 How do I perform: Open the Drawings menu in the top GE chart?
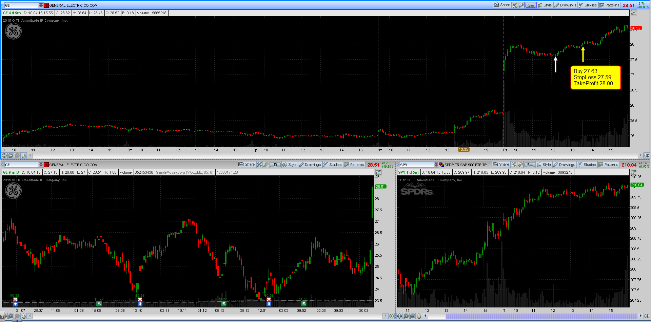pos(565,5)
